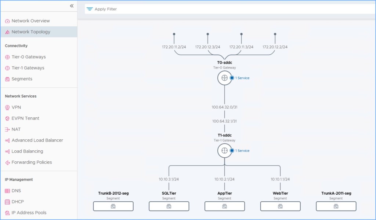Click the Forwarding Policies sidebar icon

tap(7, 162)
